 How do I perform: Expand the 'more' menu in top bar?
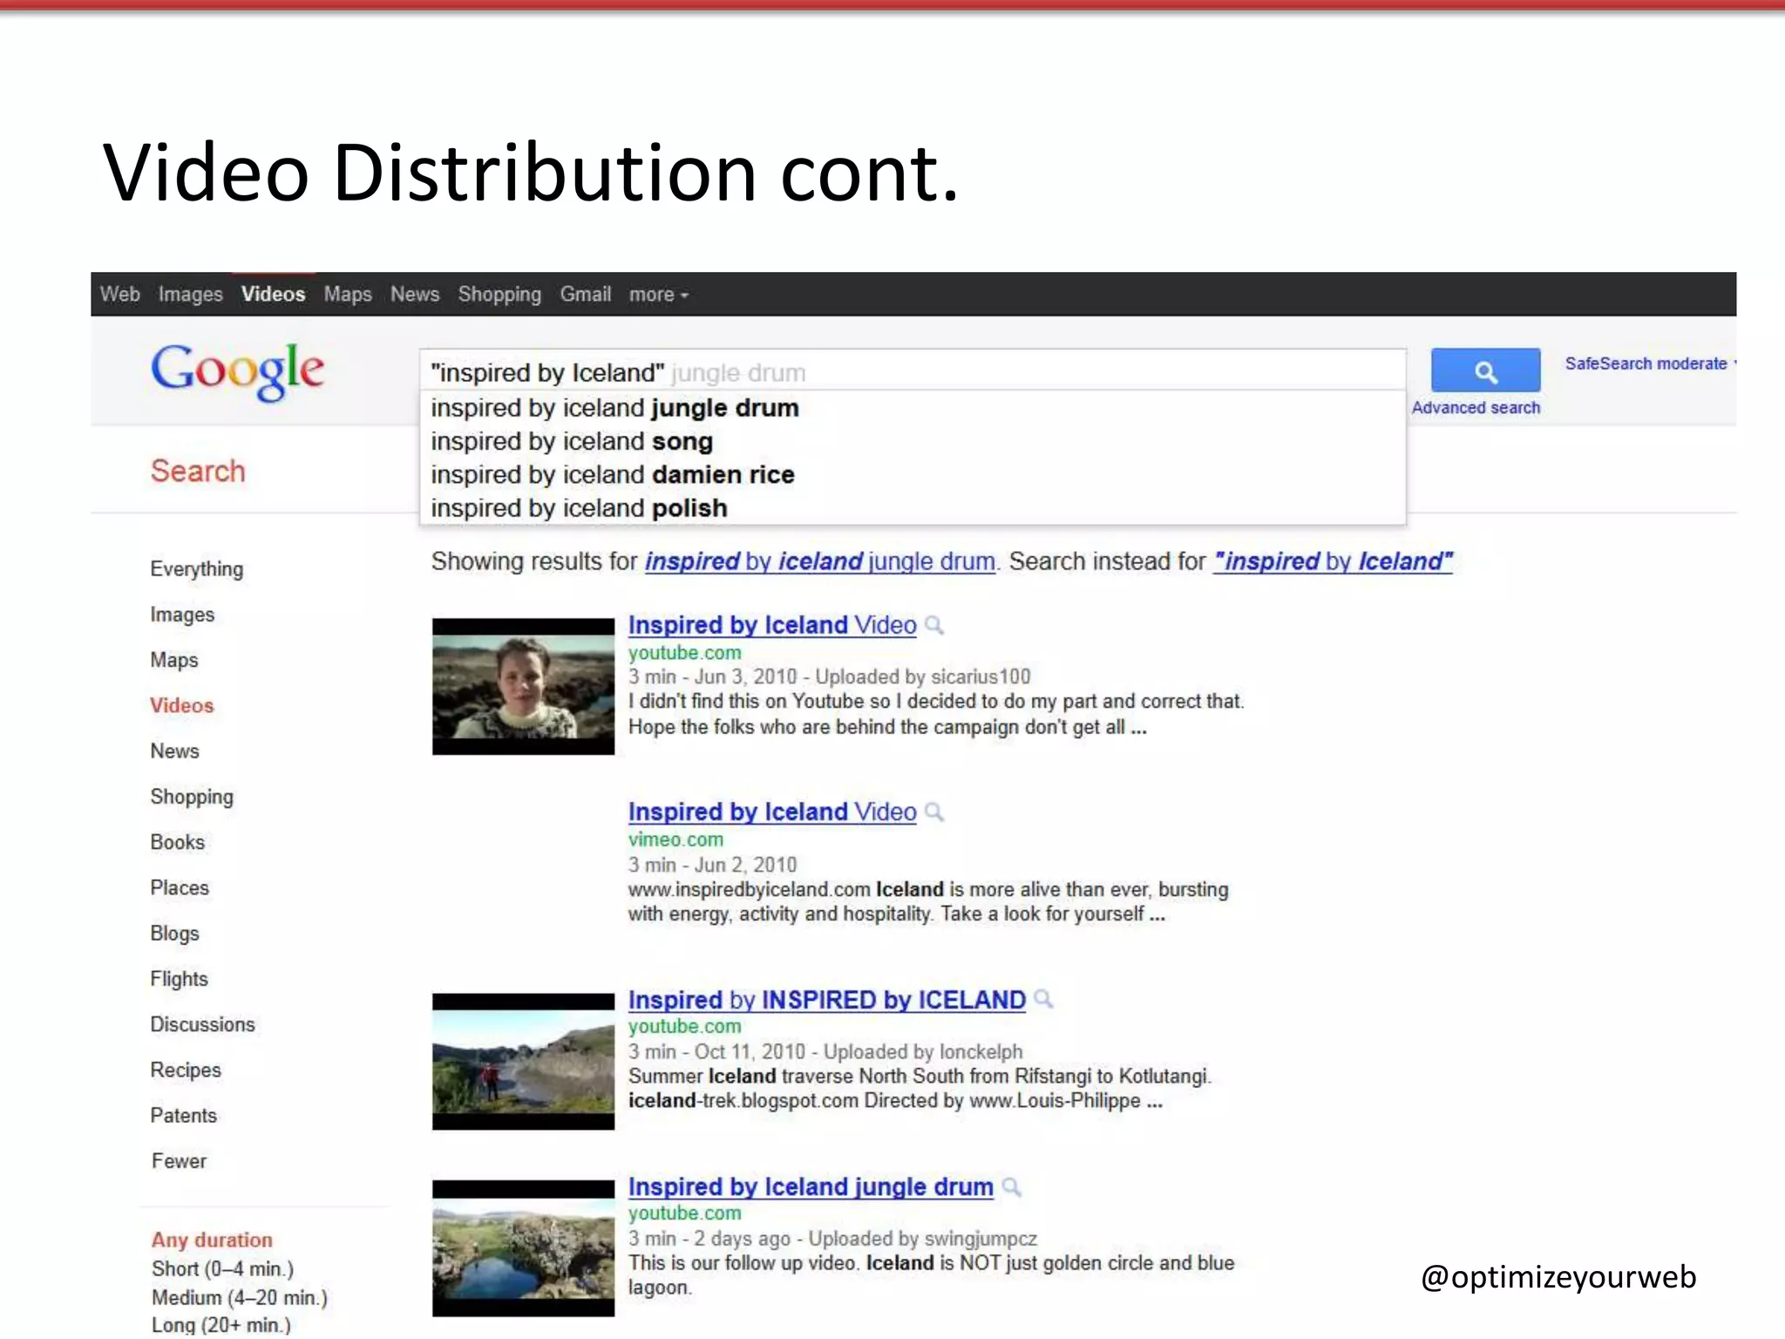[x=659, y=295]
